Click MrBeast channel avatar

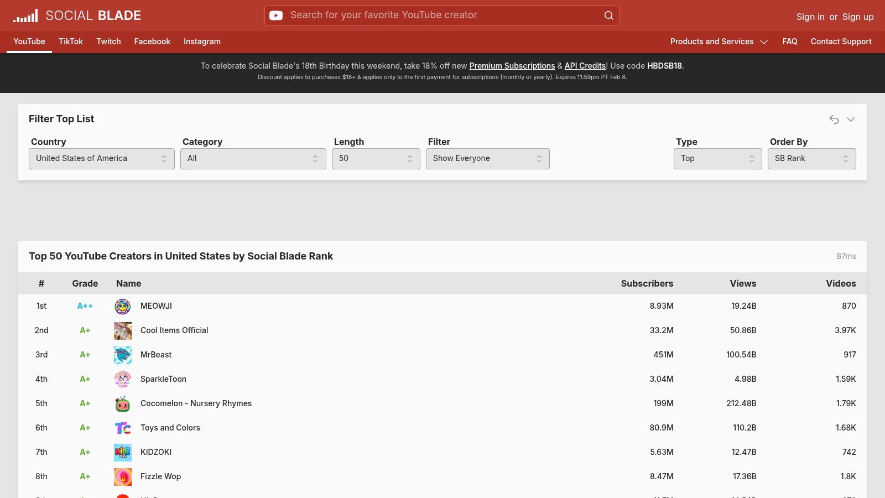click(123, 355)
